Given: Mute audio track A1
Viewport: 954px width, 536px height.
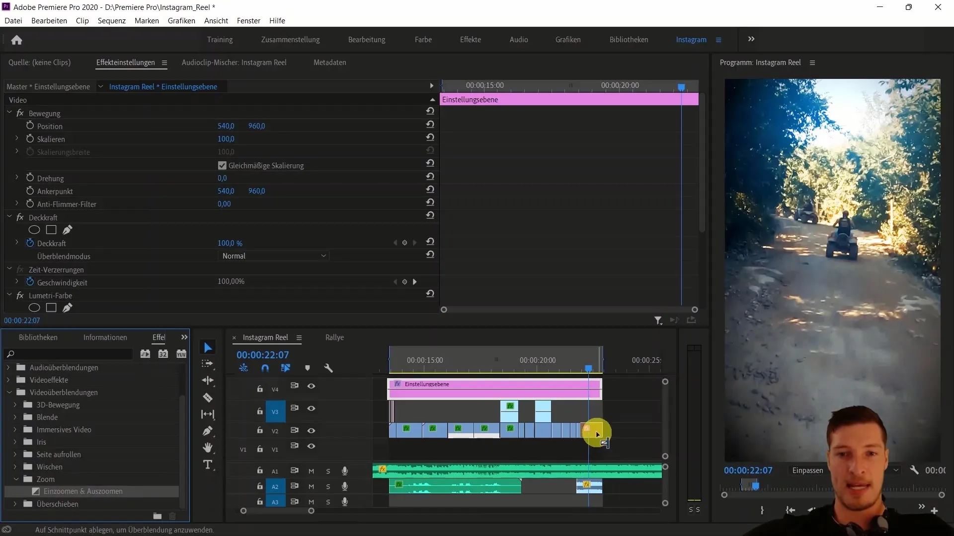Looking at the screenshot, I should coord(311,471).
